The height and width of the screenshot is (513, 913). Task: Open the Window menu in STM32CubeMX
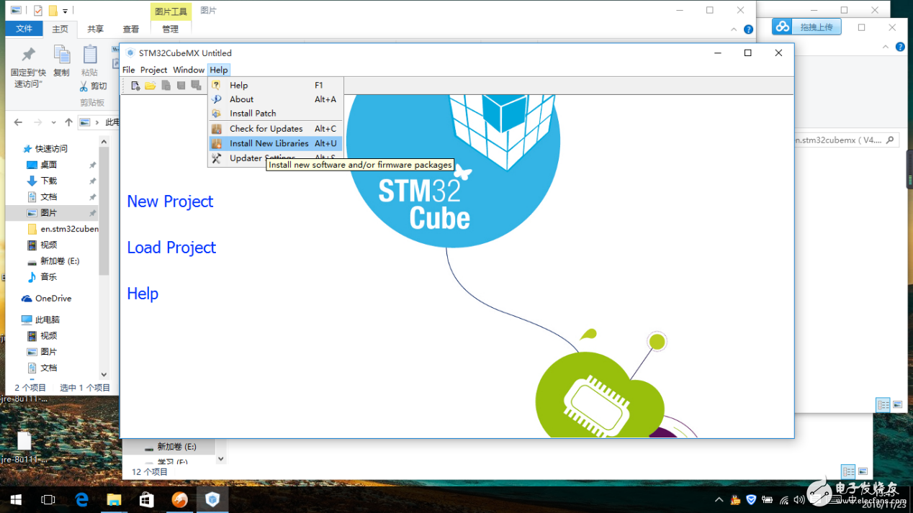189,70
